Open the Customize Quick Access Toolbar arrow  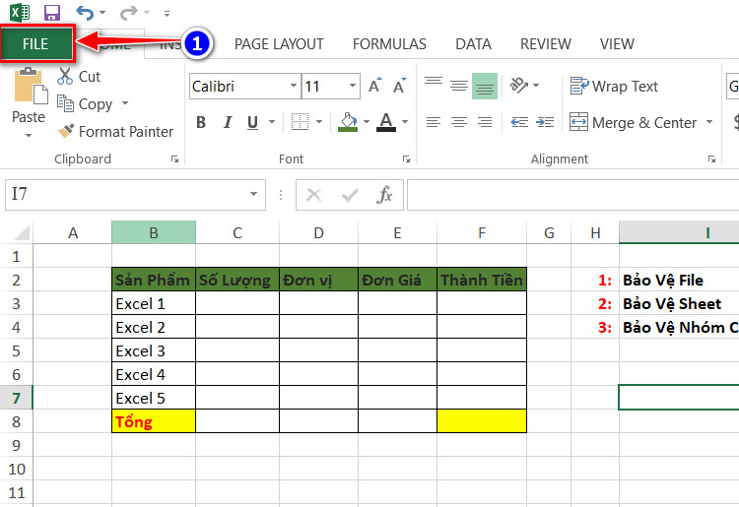pos(167,14)
